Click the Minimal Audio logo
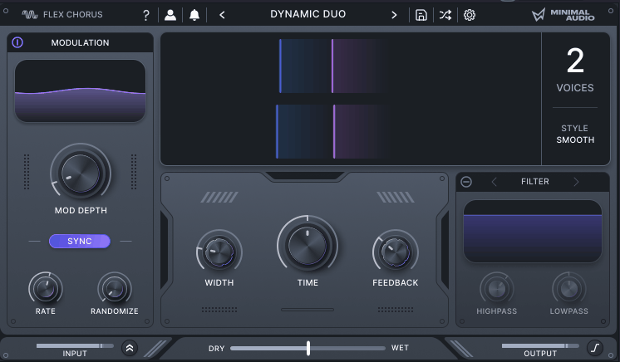Image resolution: width=620 pixels, height=362 pixels. pos(563,15)
